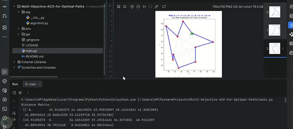Click the 700x700 PNG image info text
This screenshot has height=129, width=293.
click(238, 6)
